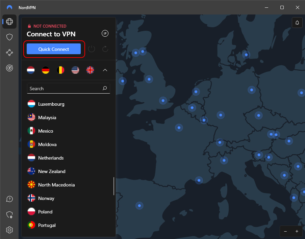Select the Netherlands recent flag icon

31,70
